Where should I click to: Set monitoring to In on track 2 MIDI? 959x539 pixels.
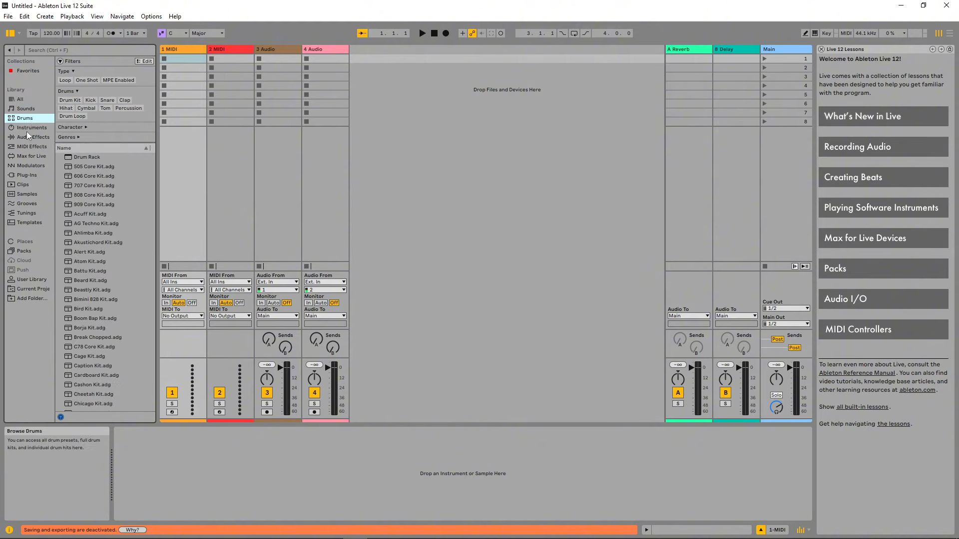point(213,302)
